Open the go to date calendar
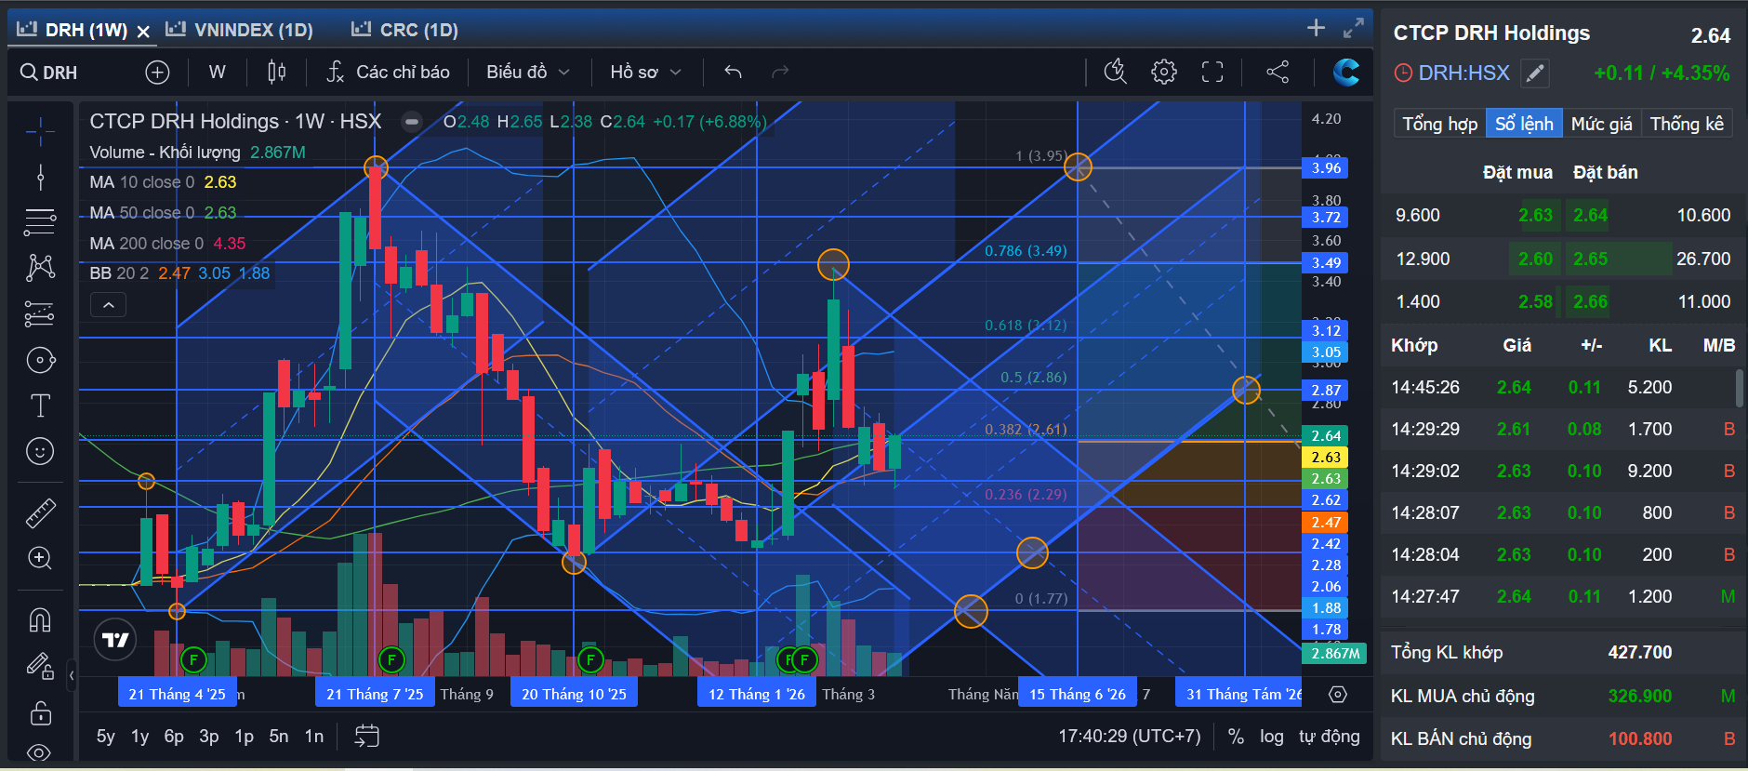 click(x=366, y=737)
